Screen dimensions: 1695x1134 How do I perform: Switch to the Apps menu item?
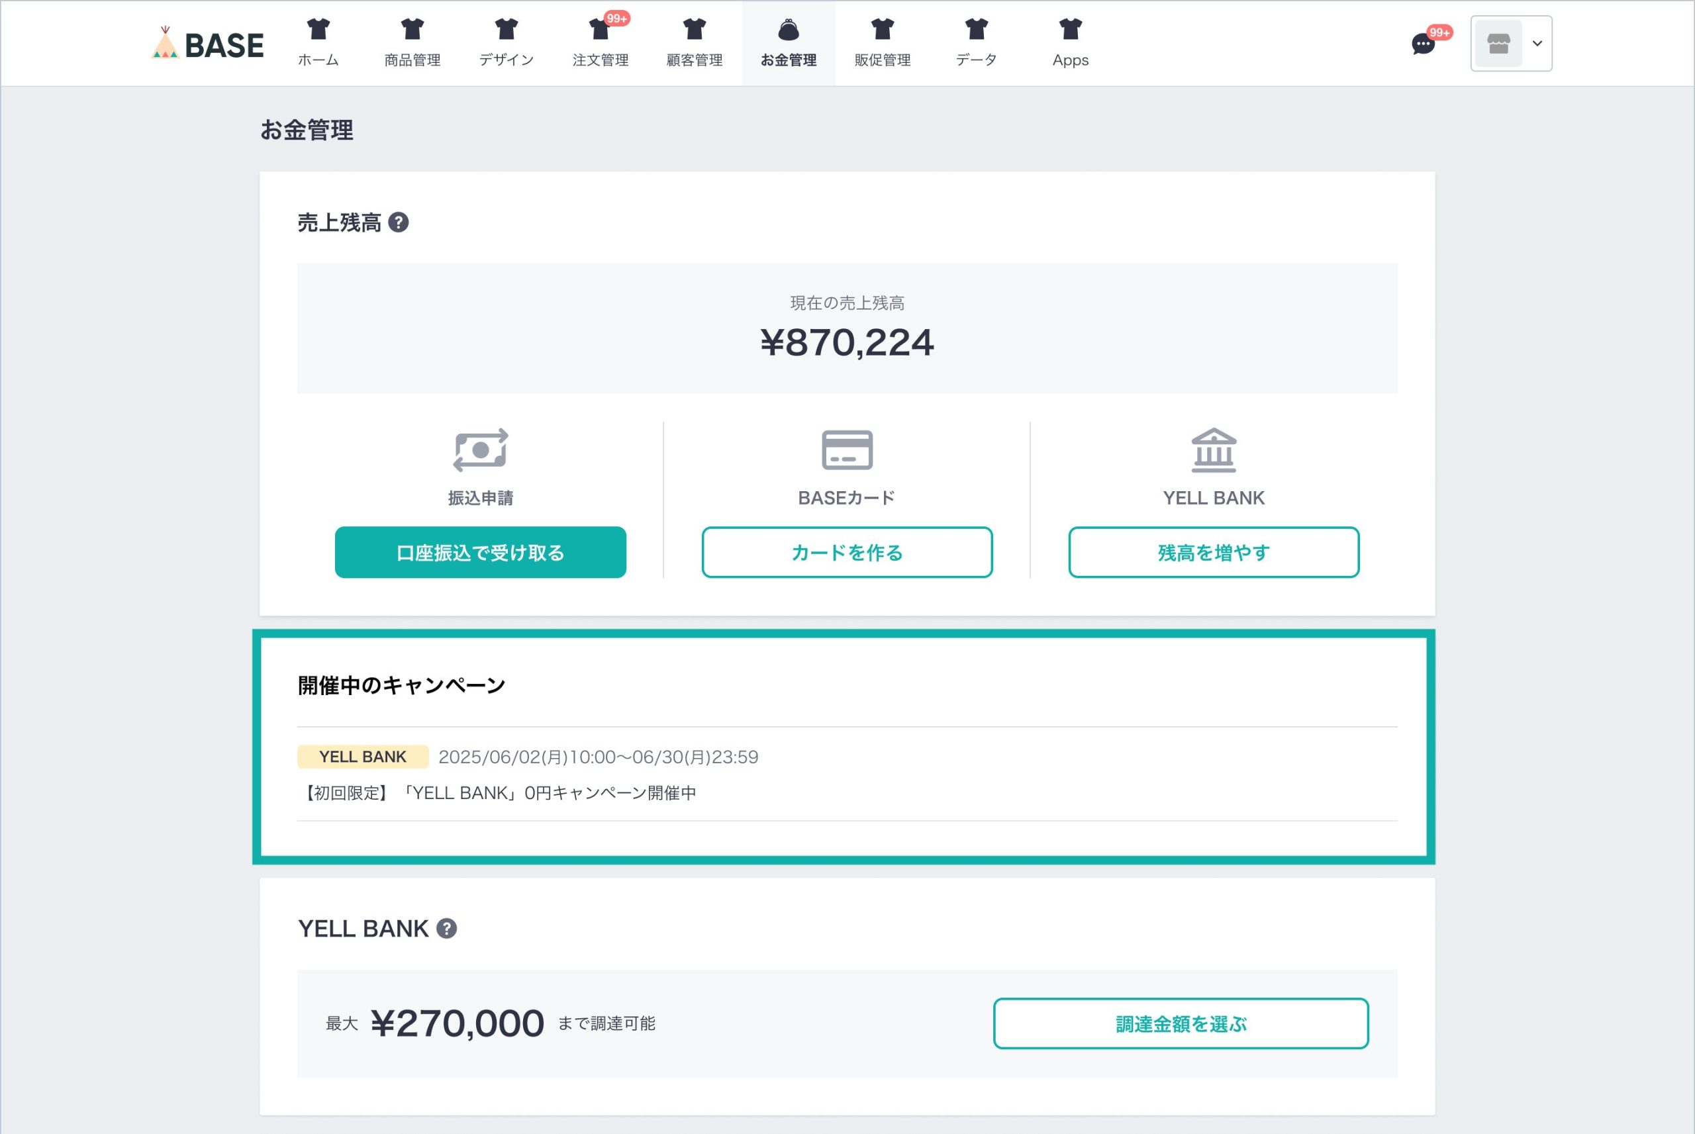1070,42
